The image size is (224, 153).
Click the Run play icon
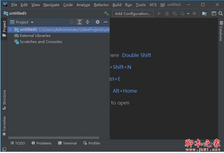(x=159, y=13)
